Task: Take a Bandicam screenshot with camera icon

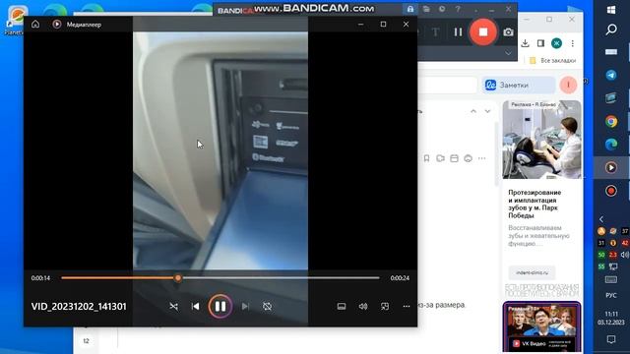Action: (508, 32)
